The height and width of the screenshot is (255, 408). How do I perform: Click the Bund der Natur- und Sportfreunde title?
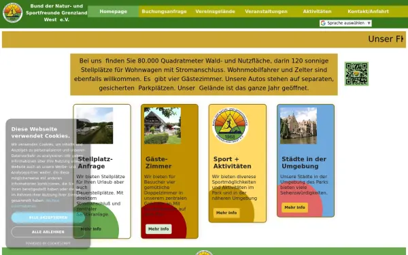click(x=56, y=13)
